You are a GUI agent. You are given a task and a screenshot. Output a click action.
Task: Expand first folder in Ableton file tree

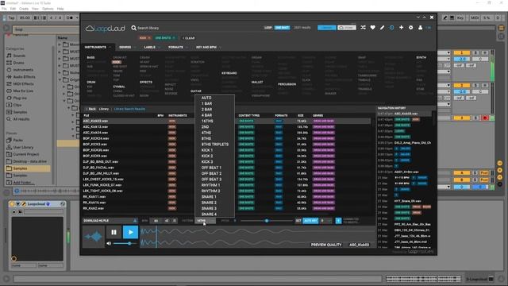coord(60,44)
